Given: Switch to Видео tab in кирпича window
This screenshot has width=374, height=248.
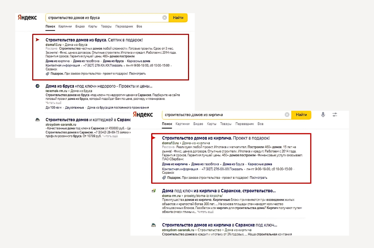Looking at the screenshot, I should (x=198, y=124).
